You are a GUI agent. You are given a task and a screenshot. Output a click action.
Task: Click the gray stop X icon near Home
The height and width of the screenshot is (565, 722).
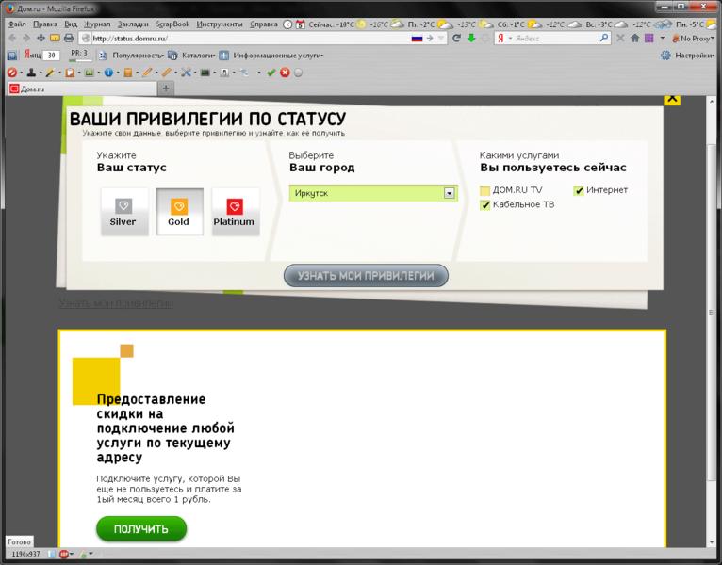coord(620,39)
